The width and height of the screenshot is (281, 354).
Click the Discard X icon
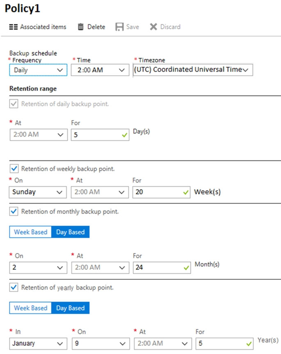(x=153, y=27)
